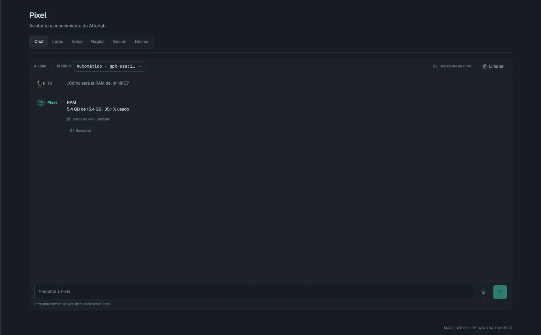This screenshot has height=335, width=541.
Task: Send message with the green arrow button
Action: tap(500, 292)
